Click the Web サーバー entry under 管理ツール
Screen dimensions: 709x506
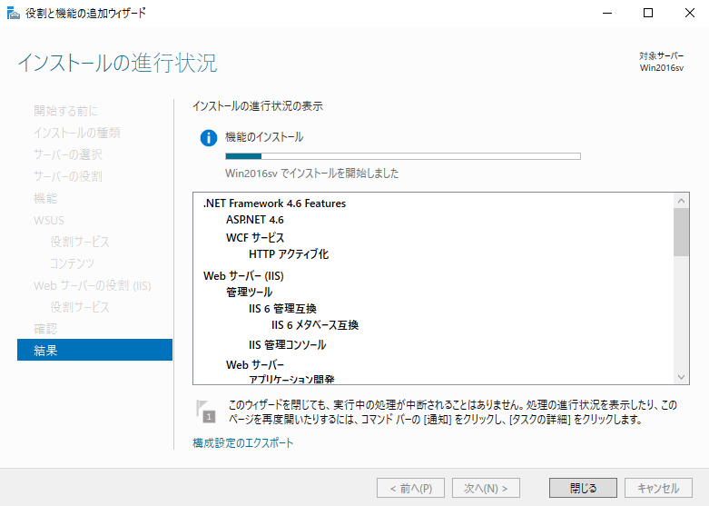coord(255,365)
